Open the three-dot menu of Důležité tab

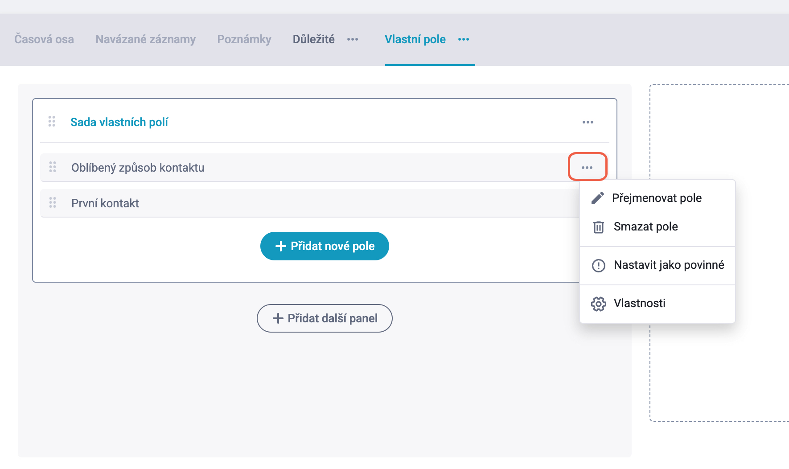point(353,39)
